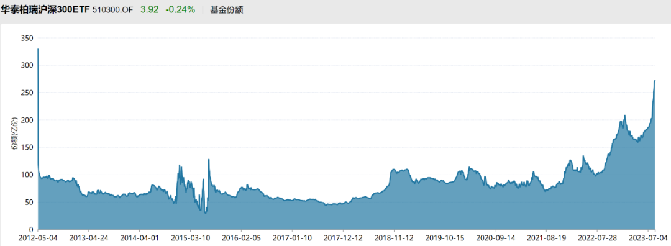Click the 2012-05-04 date label
Viewport: 671px width, 246px height.
38,237
